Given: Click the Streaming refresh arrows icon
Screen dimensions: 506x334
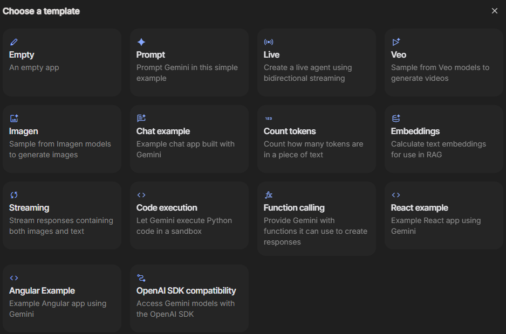Looking at the screenshot, I should pos(14,195).
